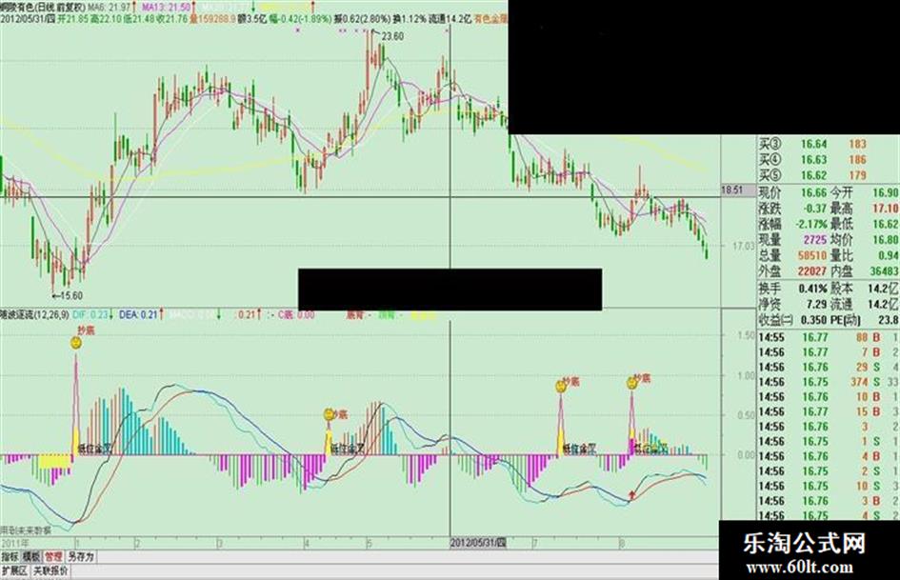
Task: Click the red up-arrow marker on the DIF/DEA lines
Action: pyautogui.click(x=632, y=494)
